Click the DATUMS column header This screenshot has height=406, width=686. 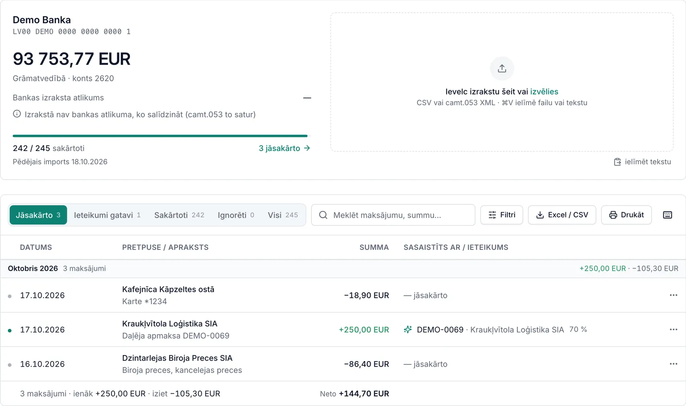click(36, 247)
